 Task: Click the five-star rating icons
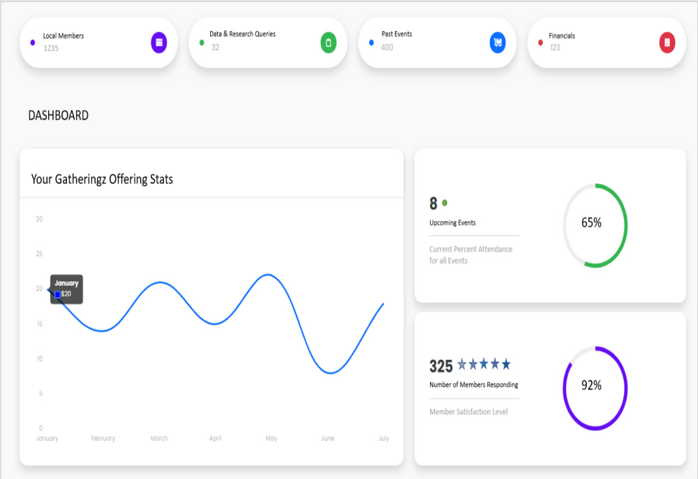pyautogui.click(x=484, y=364)
